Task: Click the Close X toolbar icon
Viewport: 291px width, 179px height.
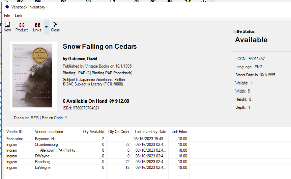Action: [56, 25]
